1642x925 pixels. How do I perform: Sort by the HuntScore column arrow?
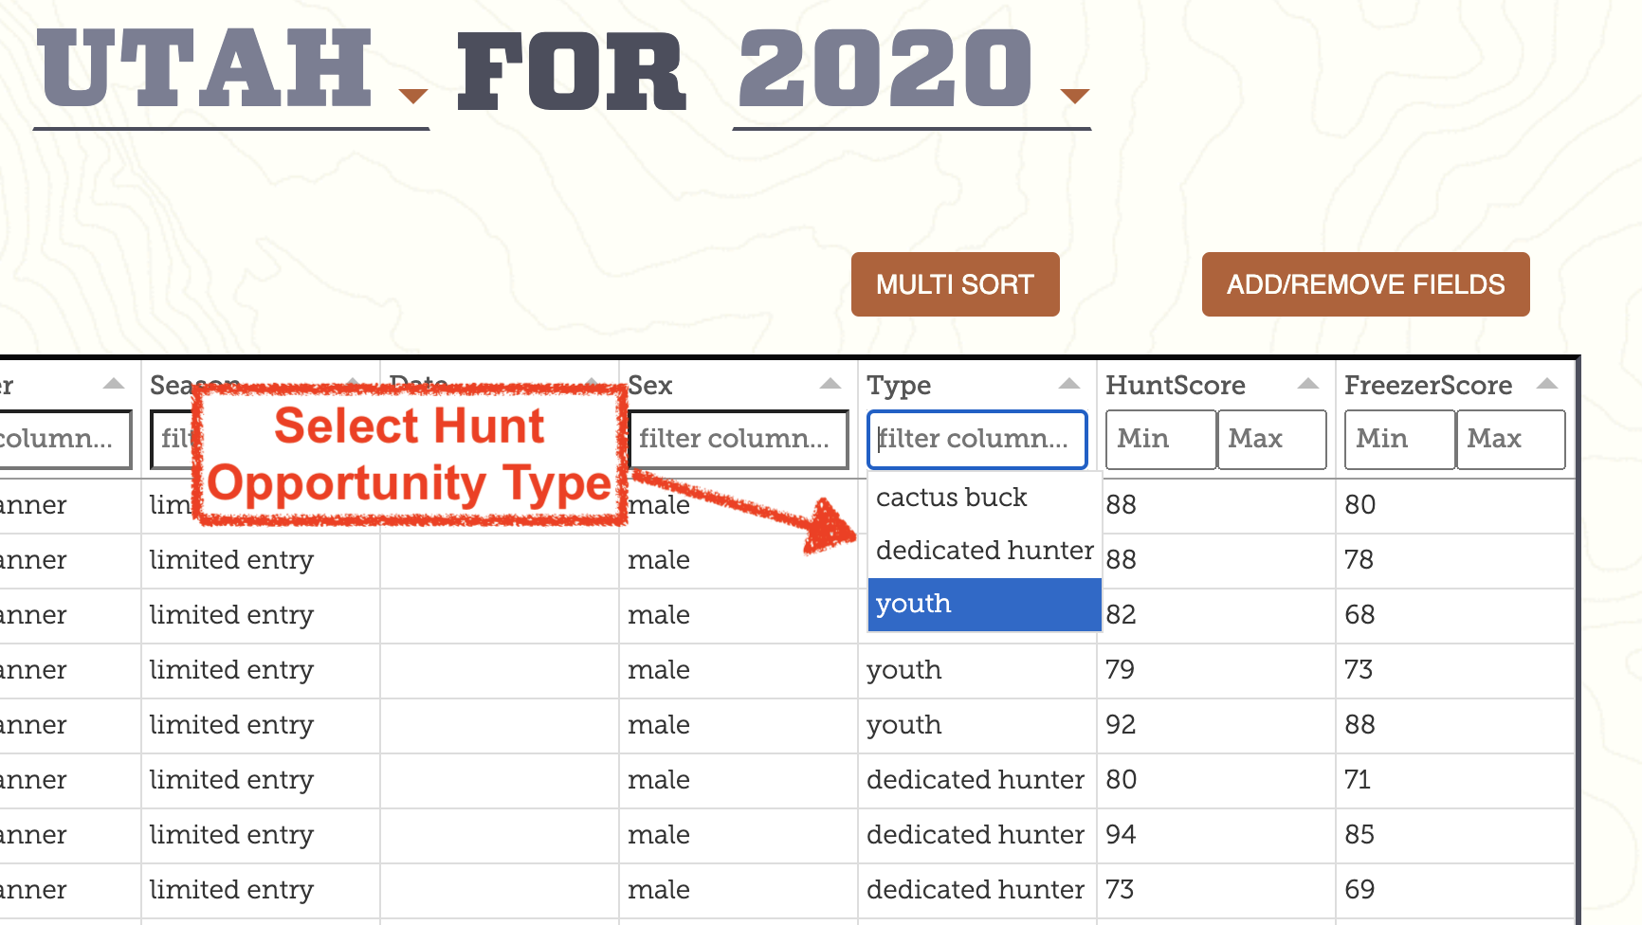point(1308,384)
